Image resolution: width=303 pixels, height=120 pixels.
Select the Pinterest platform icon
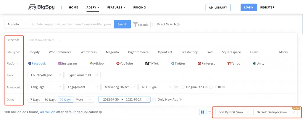pyautogui.click(x=199, y=63)
